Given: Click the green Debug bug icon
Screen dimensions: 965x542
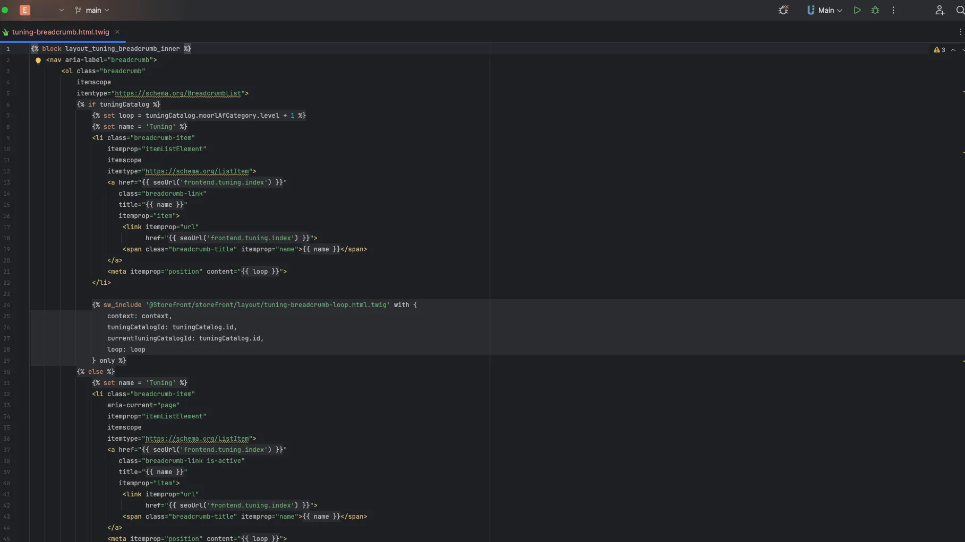Looking at the screenshot, I should 875,10.
